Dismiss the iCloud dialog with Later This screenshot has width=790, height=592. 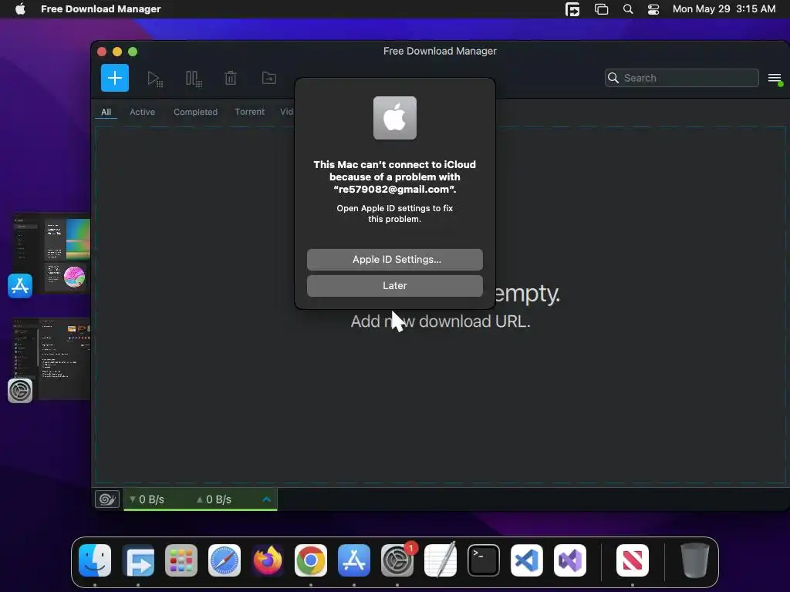pos(394,285)
